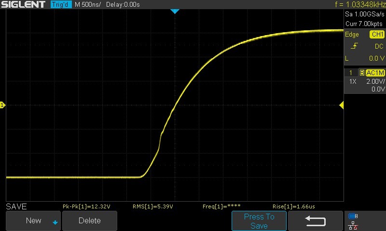The height and width of the screenshot is (231, 386).
Task: Click the Sa 1.00GSa/s sample rate
Action: 365,14
